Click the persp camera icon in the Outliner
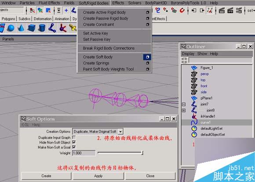 coord(194,74)
